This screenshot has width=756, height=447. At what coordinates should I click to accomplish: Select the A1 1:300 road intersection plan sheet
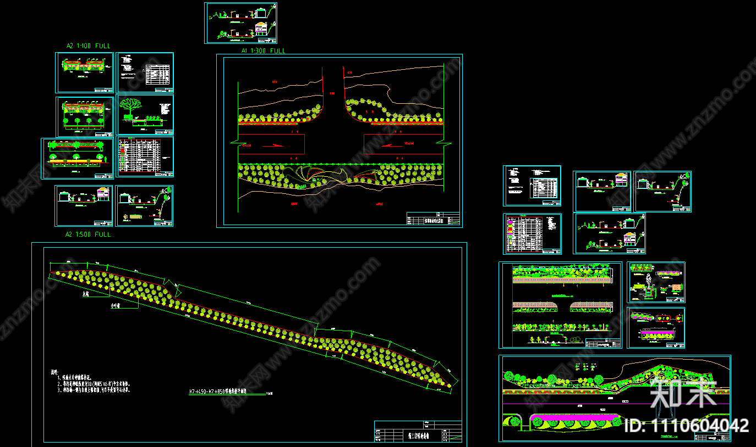(x=339, y=141)
